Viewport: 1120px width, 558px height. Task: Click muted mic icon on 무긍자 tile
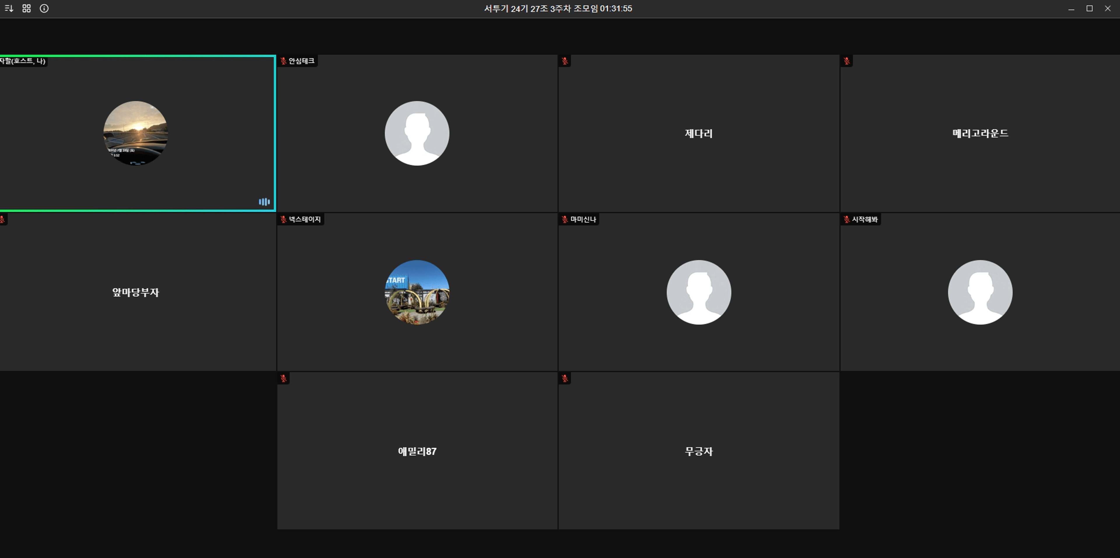tap(565, 379)
